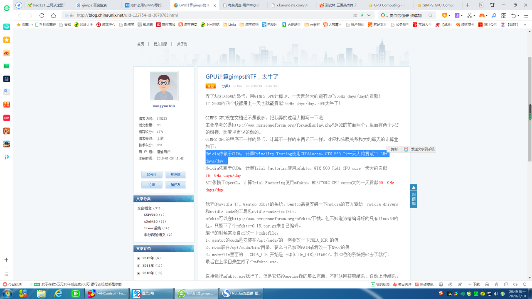The width and height of the screenshot is (532, 299).
Task: Open Windows Explorer folder in taskbar
Action: pos(41,294)
